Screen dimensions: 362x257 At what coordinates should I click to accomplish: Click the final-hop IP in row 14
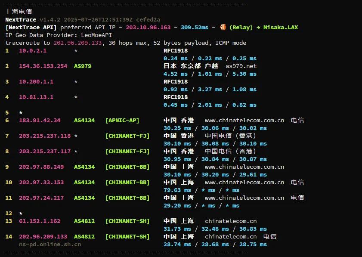[x=43, y=236]
